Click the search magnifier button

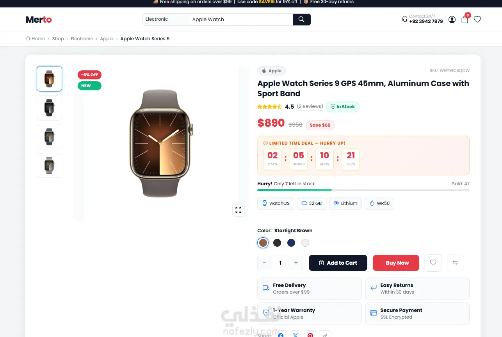pos(301,20)
